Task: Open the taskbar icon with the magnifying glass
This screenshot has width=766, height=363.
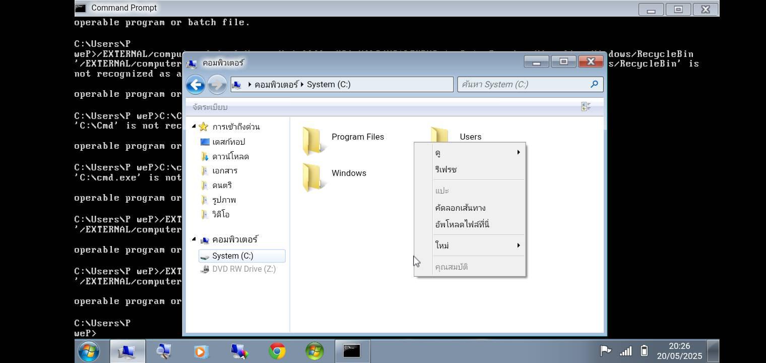Action: click(x=163, y=351)
